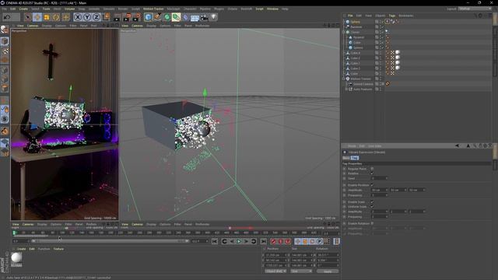Expand the Cloner object hierarchy
This screenshot has width=498, height=280.
[x=344, y=32]
